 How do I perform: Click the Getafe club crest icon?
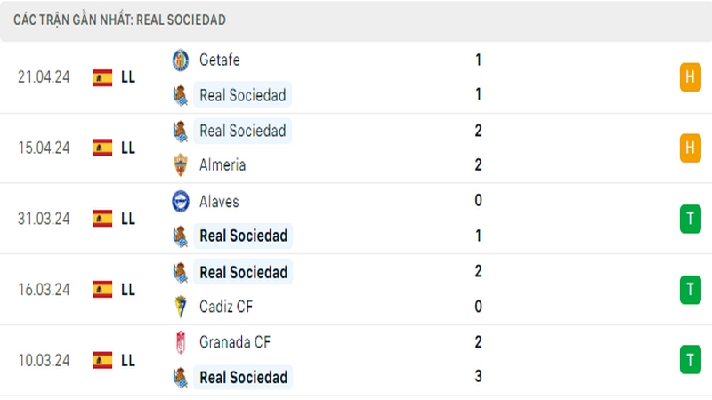tap(181, 60)
